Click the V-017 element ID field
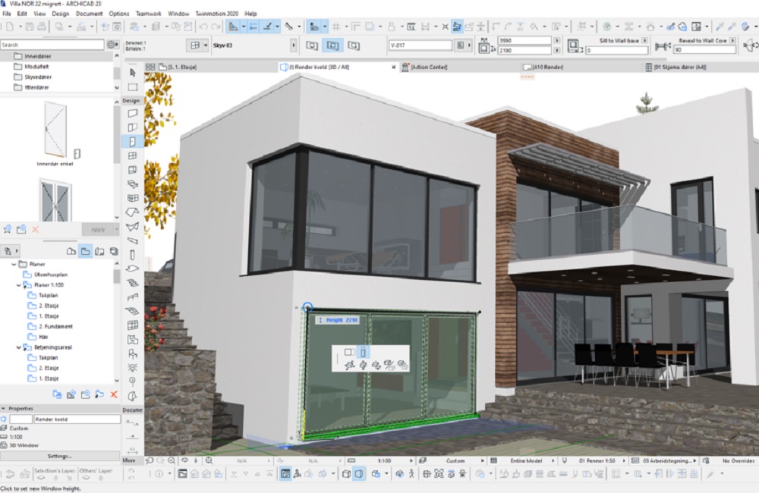The image size is (759, 493). tap(420, 46)
